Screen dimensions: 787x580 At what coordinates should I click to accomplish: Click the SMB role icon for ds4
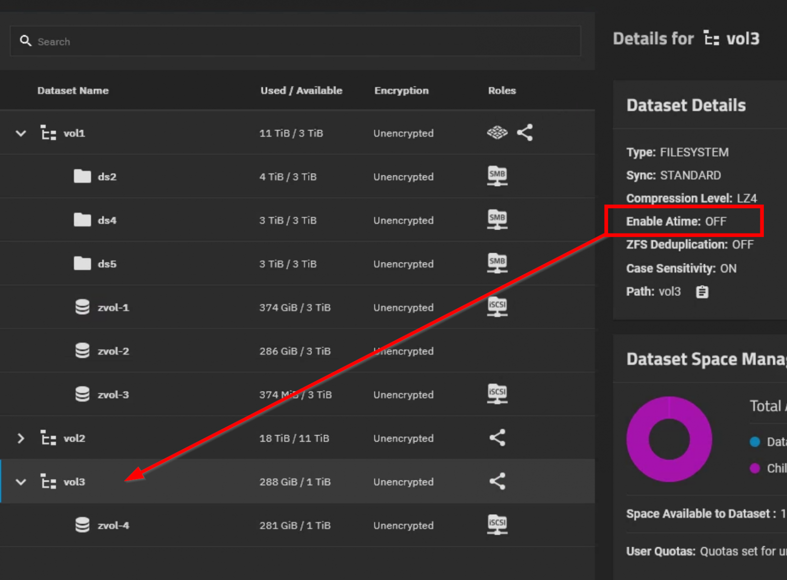(x=497, y=219)
